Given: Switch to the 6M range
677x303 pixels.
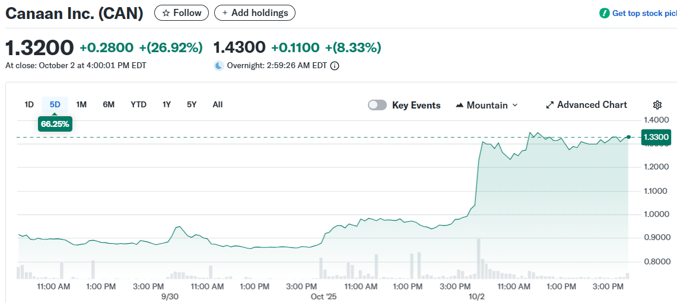Looking at the screenshot, I should (x=109, y=104).
